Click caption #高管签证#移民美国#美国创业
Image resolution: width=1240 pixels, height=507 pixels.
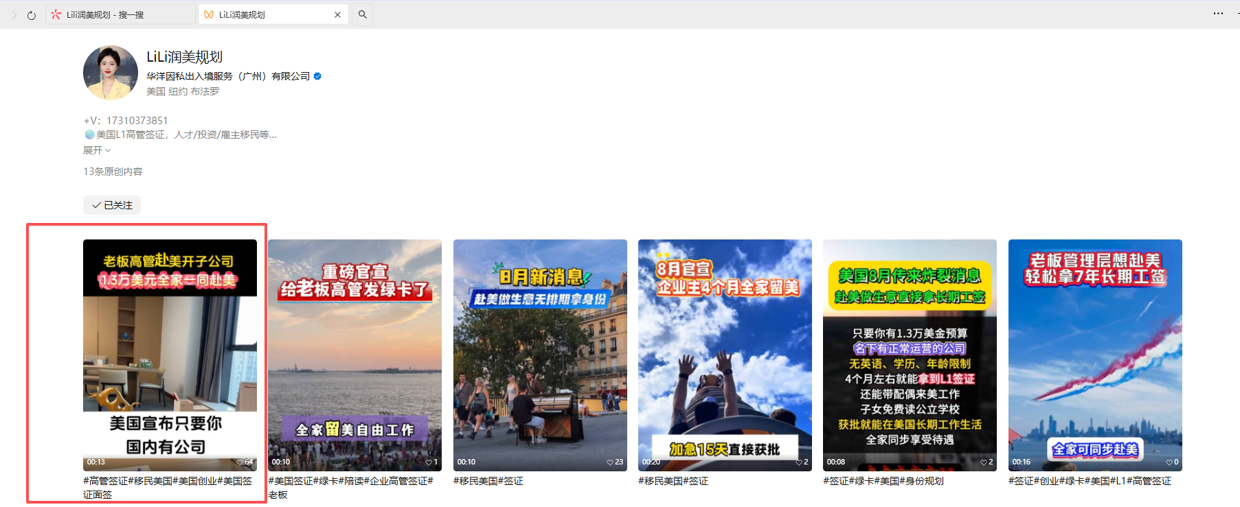(x=168, y=488)
